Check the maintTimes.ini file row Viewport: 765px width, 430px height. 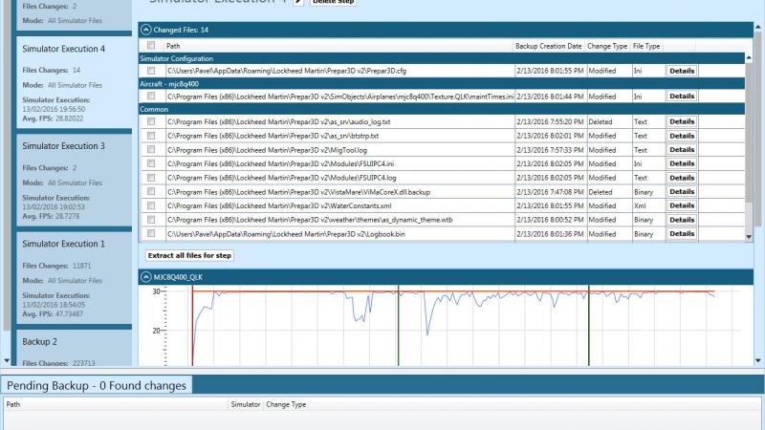[151, 97]
